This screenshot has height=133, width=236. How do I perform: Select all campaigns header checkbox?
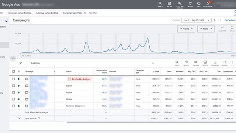13,71
